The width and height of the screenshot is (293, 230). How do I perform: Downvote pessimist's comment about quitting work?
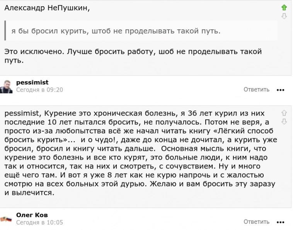284,16
